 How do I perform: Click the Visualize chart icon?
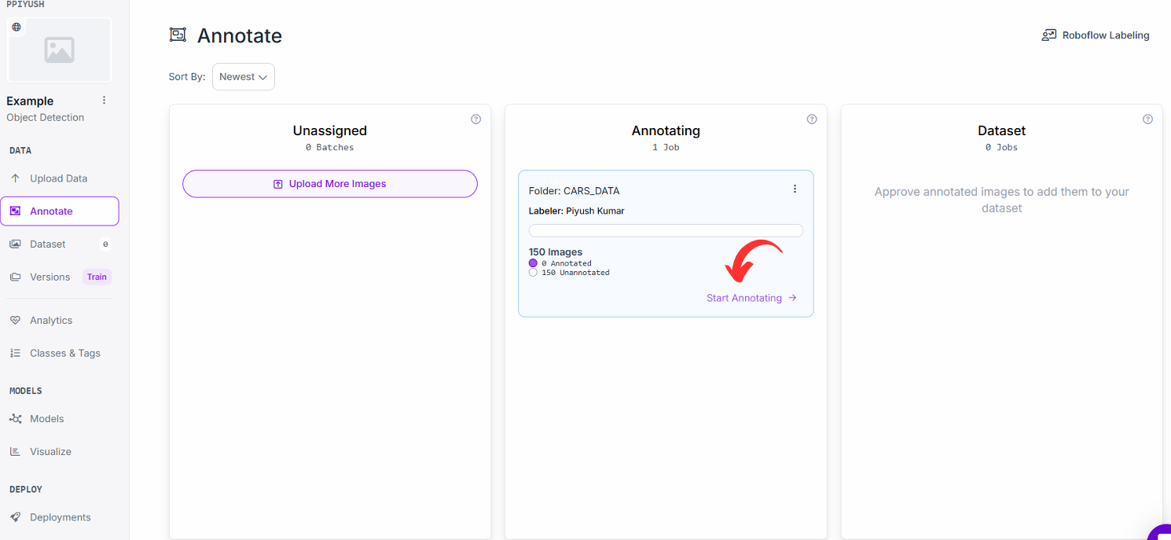pos(15,451)
